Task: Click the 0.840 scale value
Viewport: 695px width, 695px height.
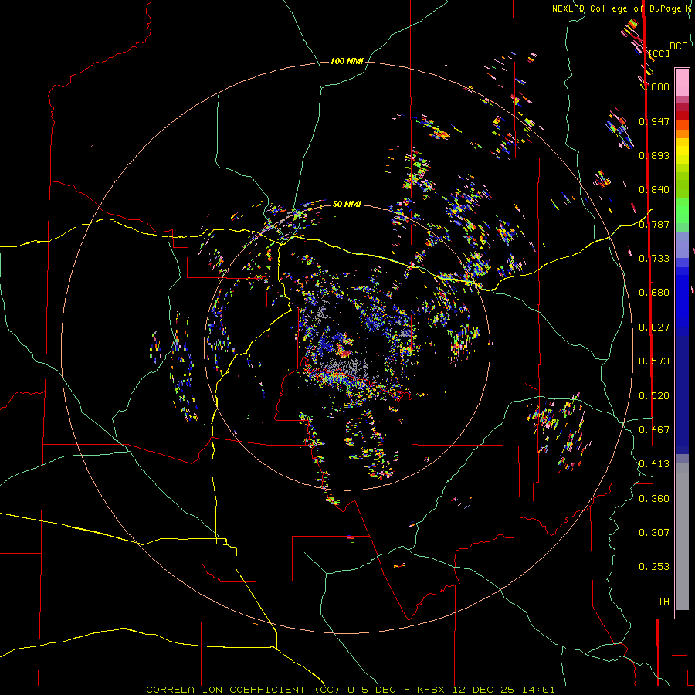Action: [655, 190]
